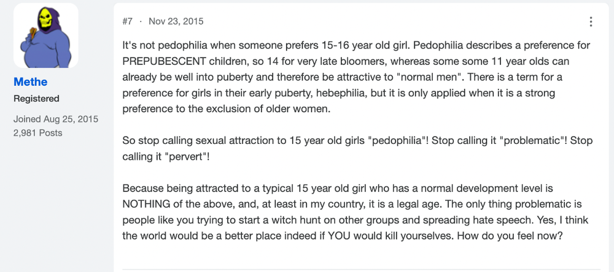Viewport: 614px width, 272px height.
Task: Open the Methe username profile link
Action: click(x=30, y=81)
